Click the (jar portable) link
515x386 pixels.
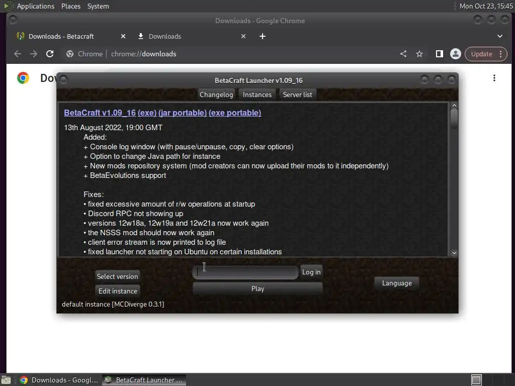coord(182,113)
